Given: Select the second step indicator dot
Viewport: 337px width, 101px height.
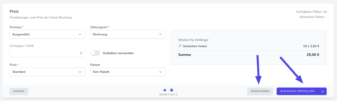Looking at the screenshot, I should click(x=172, y=90).
